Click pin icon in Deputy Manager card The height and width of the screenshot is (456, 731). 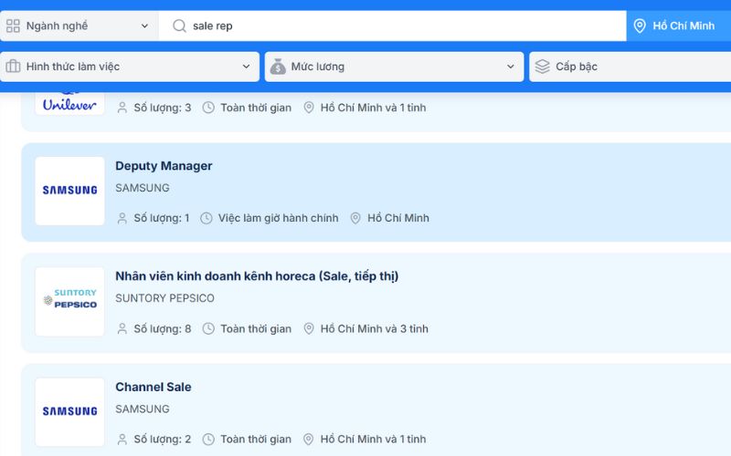click(x=355, y=218)
